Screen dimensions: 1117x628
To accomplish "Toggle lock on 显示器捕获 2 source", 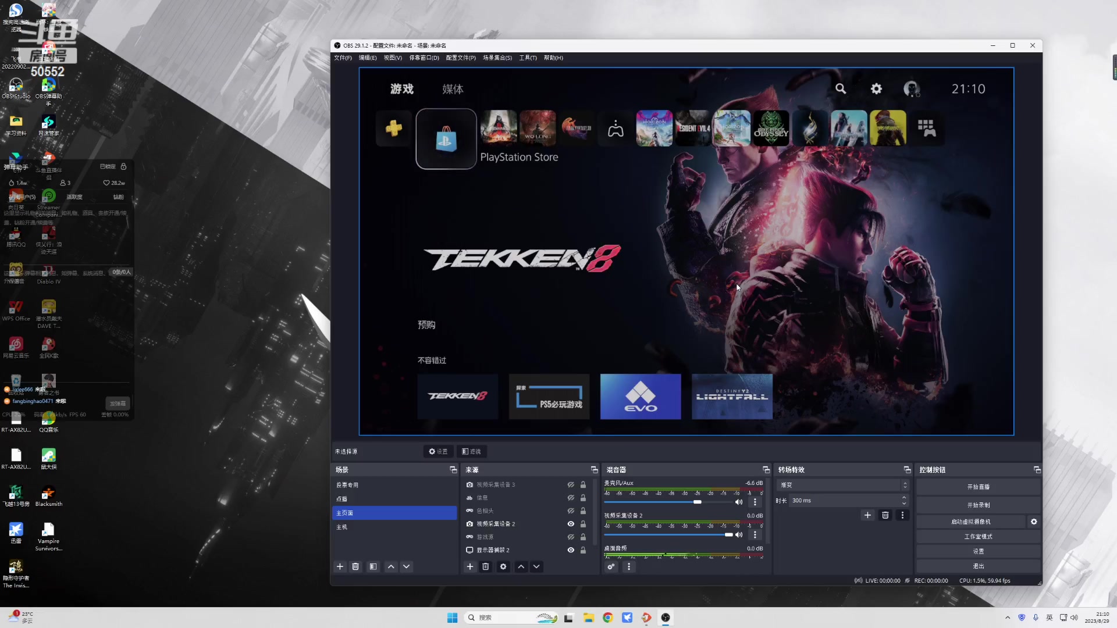I will click(x=583, y=550).
